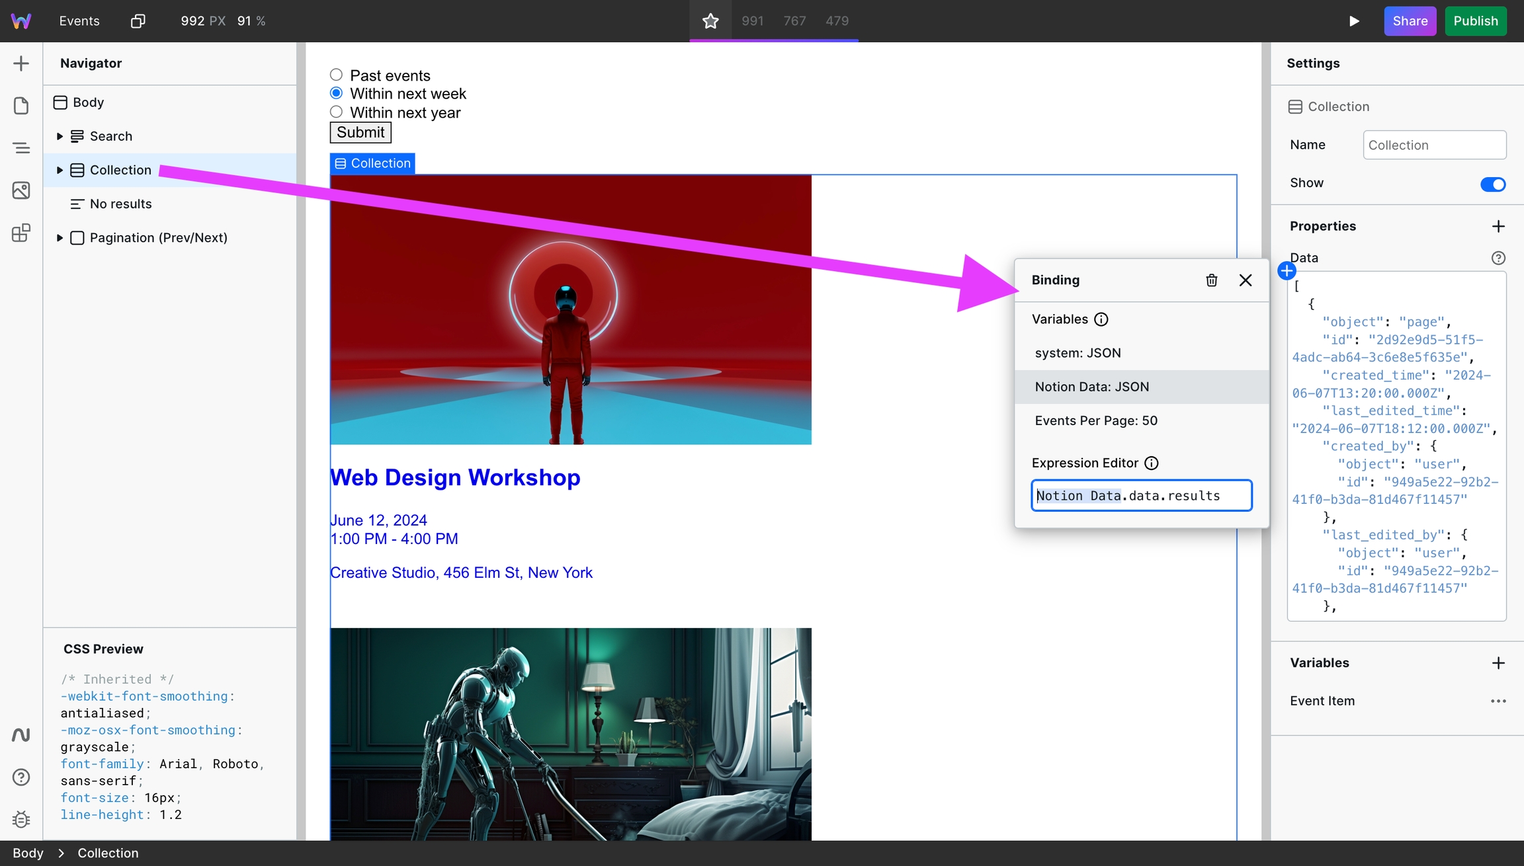Click the Collection name input field
Viewport: 1524px width, 866px height.
pyautogui.click(x=1434, y=145)
